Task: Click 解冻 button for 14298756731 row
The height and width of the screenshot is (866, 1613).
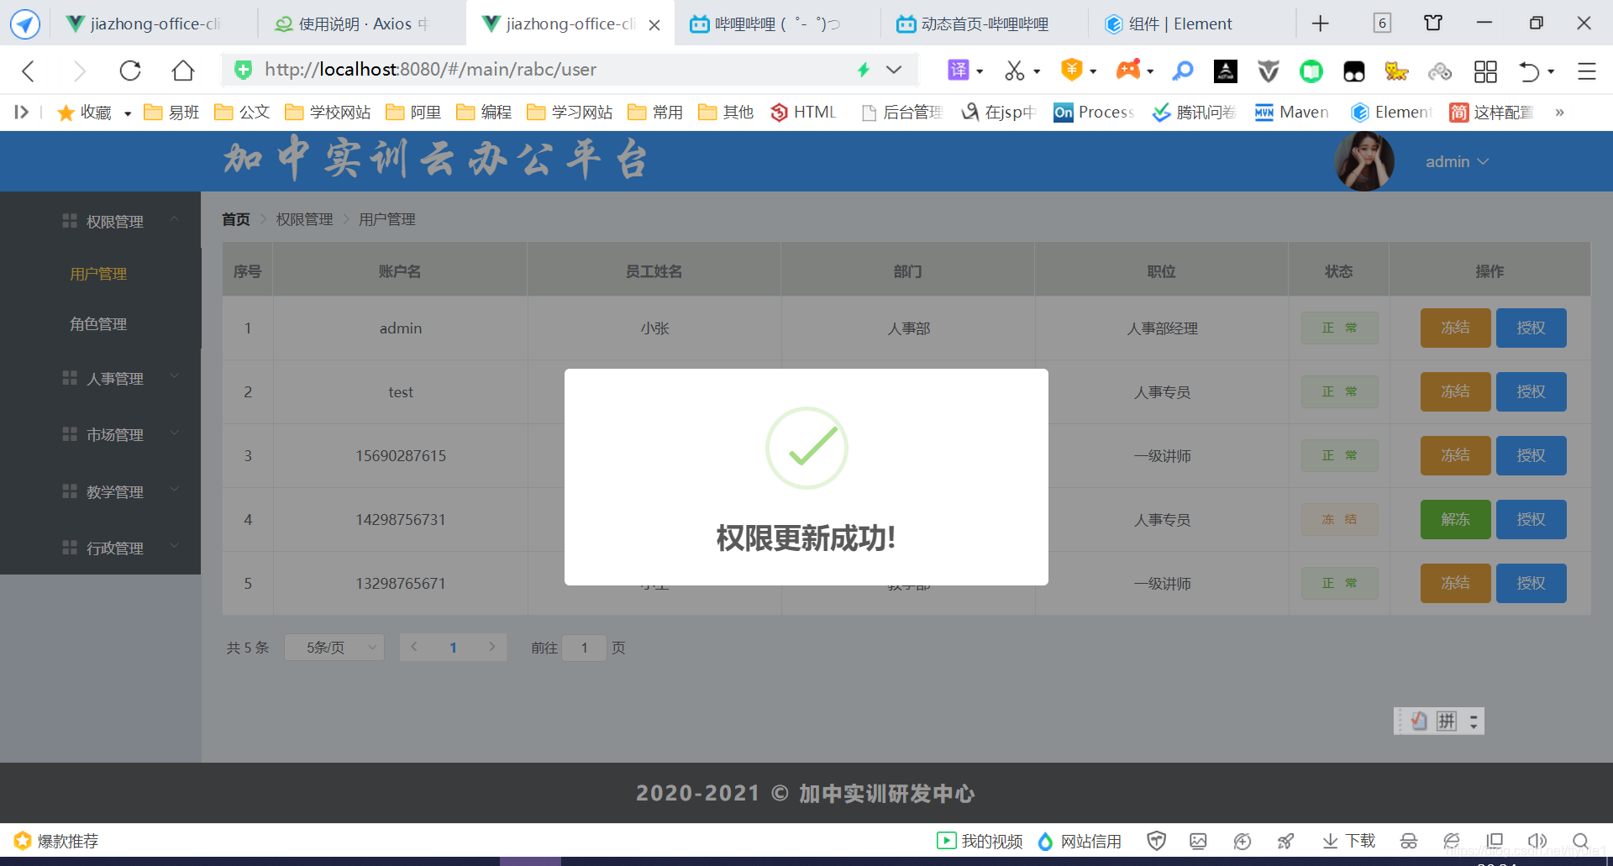Action: click(x=1455, y=519)
